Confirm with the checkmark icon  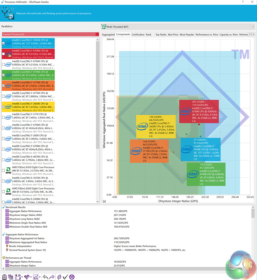[65, 277]
